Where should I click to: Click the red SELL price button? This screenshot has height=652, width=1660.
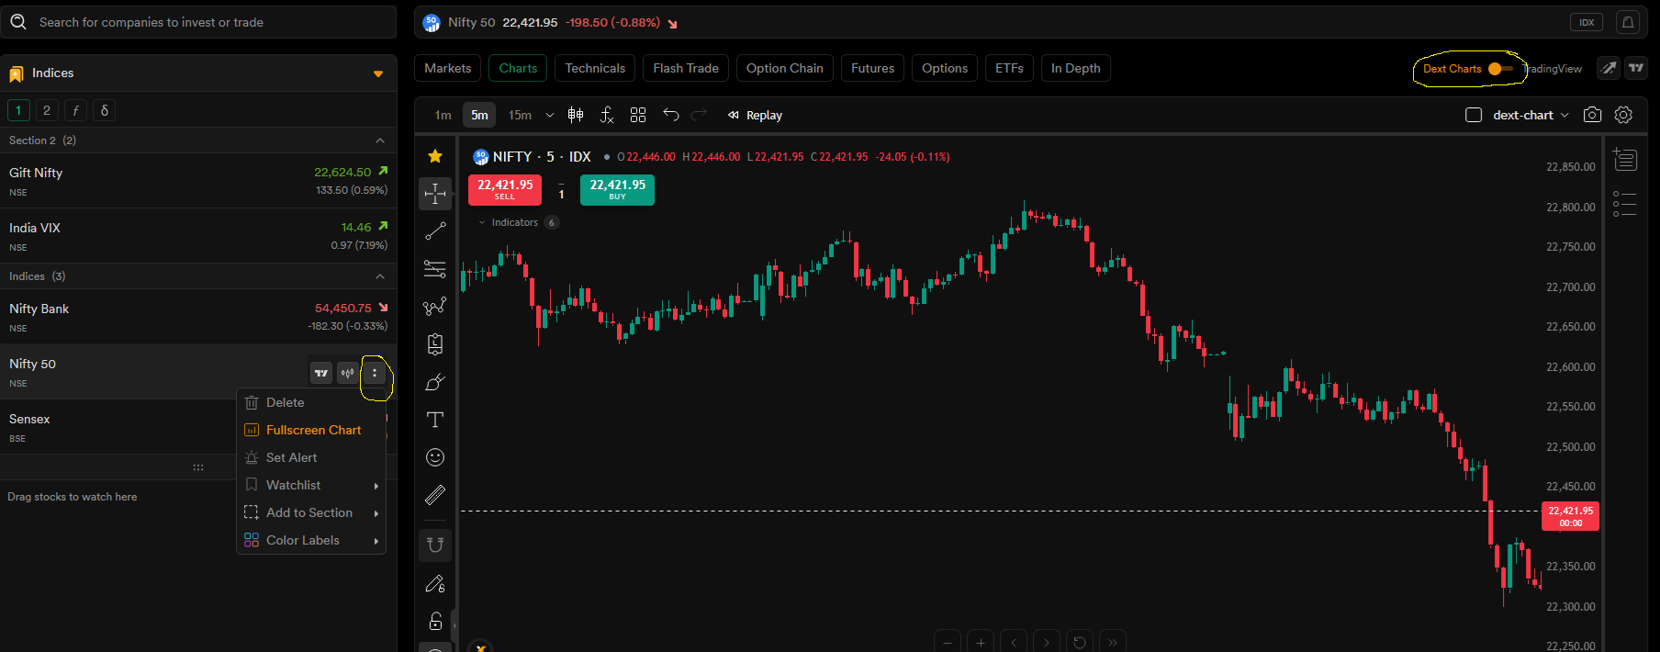[505, 189]
